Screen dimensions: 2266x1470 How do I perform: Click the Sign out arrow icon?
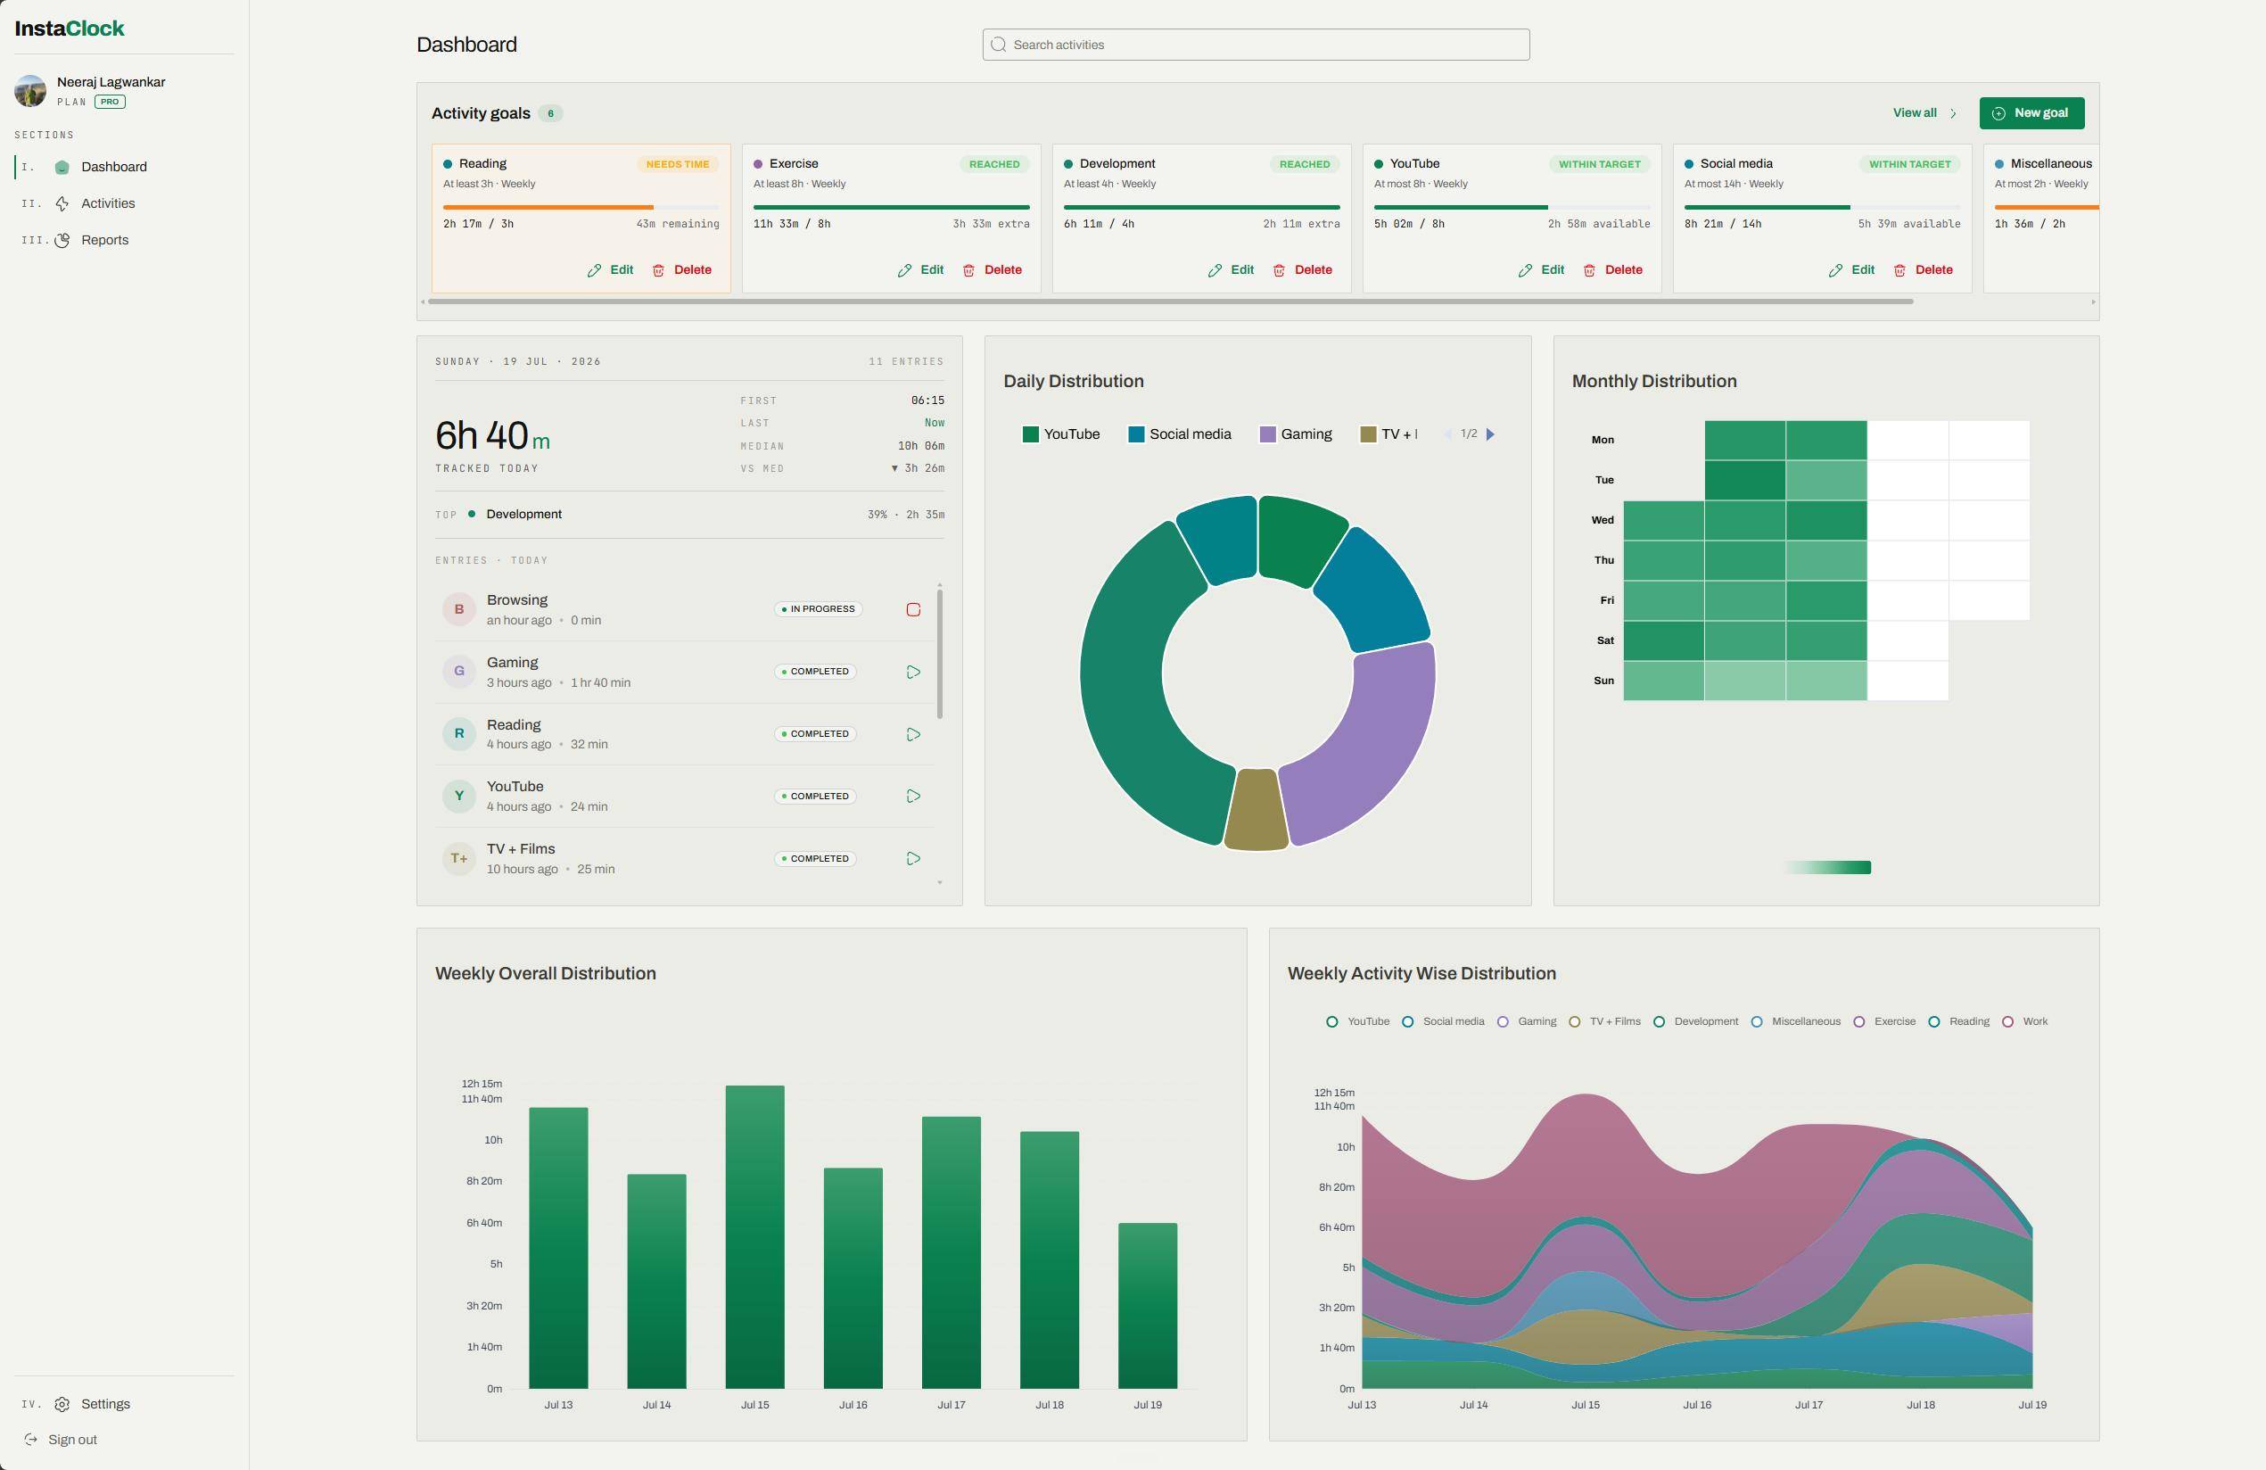pyautogui.click(x=30, y=1440)
